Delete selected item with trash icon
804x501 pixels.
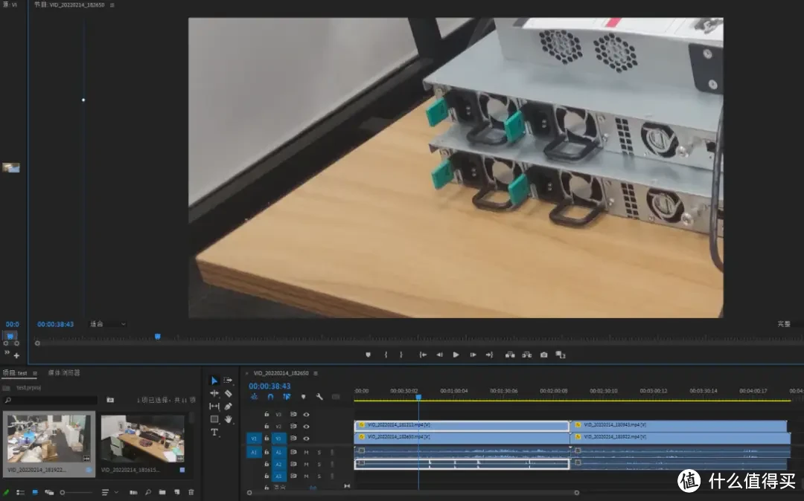pyautogui.click(x=191, y=492)
